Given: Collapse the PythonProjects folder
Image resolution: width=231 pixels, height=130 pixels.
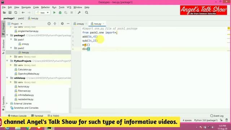Looking at the screenshot, I should [7, 61].
